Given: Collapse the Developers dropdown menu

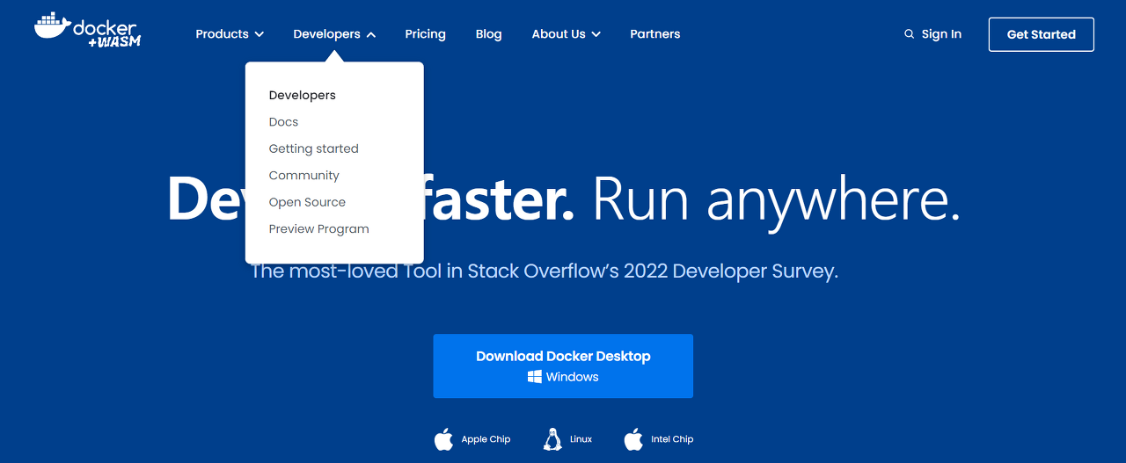Looking at the screenshot, I should click(x=334, y=34).
